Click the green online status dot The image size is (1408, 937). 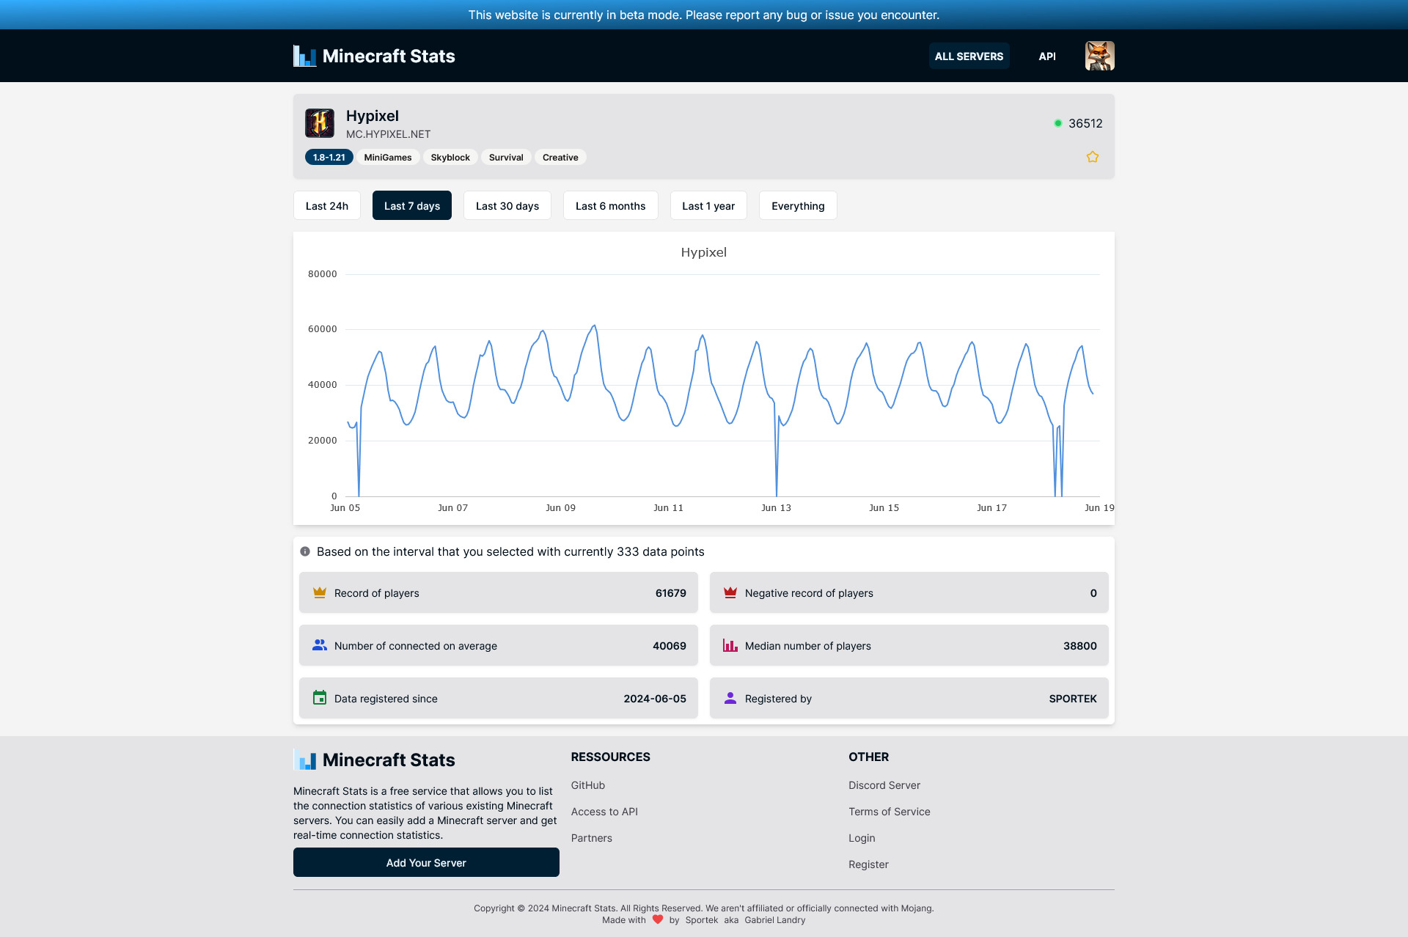point(1057,123)
